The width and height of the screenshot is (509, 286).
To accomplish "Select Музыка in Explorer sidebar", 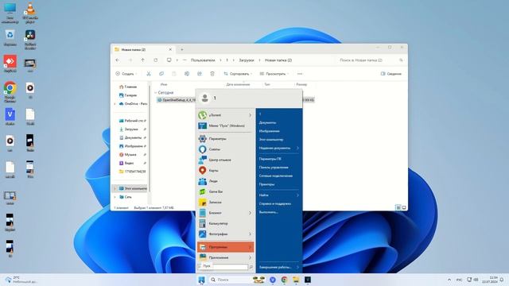I will [x=130, y=155].
